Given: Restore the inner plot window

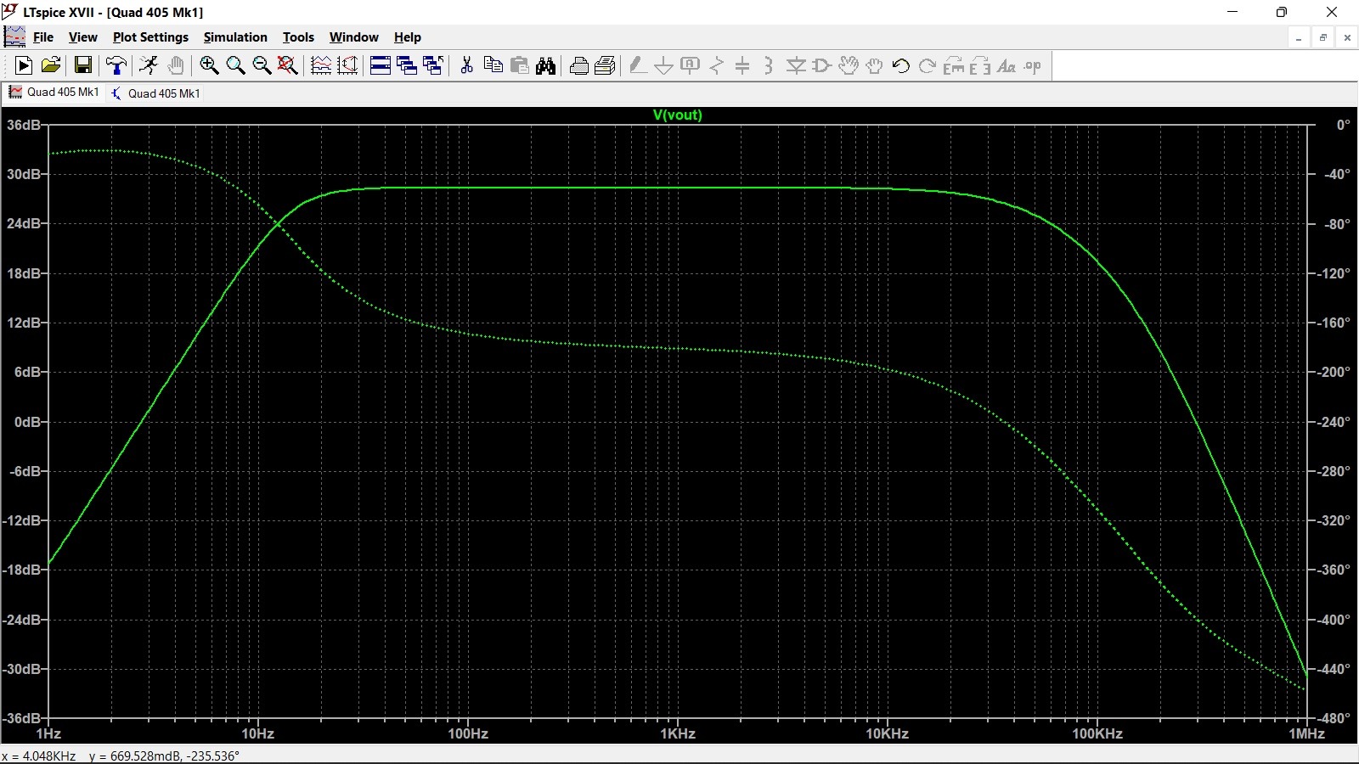Looking at the screenshot, I should coord(1323,37).
